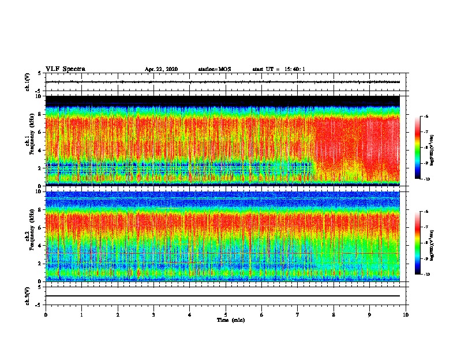This screenshot has height=353, width=457.
Task: Click the "ch.3(V)" waveform axis label
Action: click(x=27, y=296)
